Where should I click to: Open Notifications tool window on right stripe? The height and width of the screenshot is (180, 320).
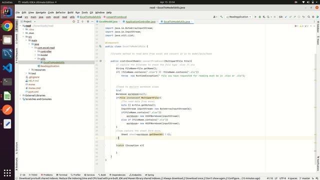coord(318,163)
